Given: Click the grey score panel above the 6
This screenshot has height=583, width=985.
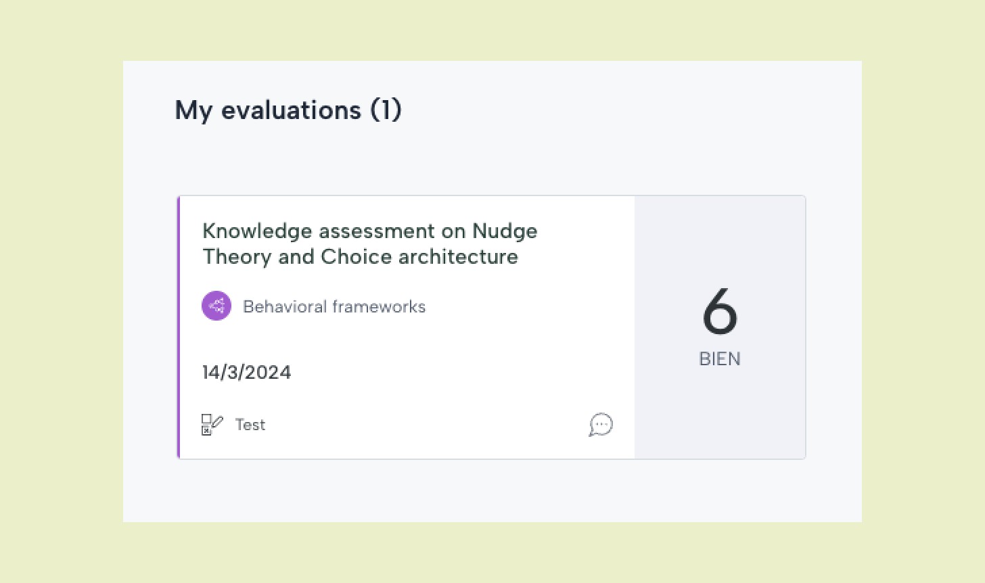Looking at the screenshot, I should point(720,240).
